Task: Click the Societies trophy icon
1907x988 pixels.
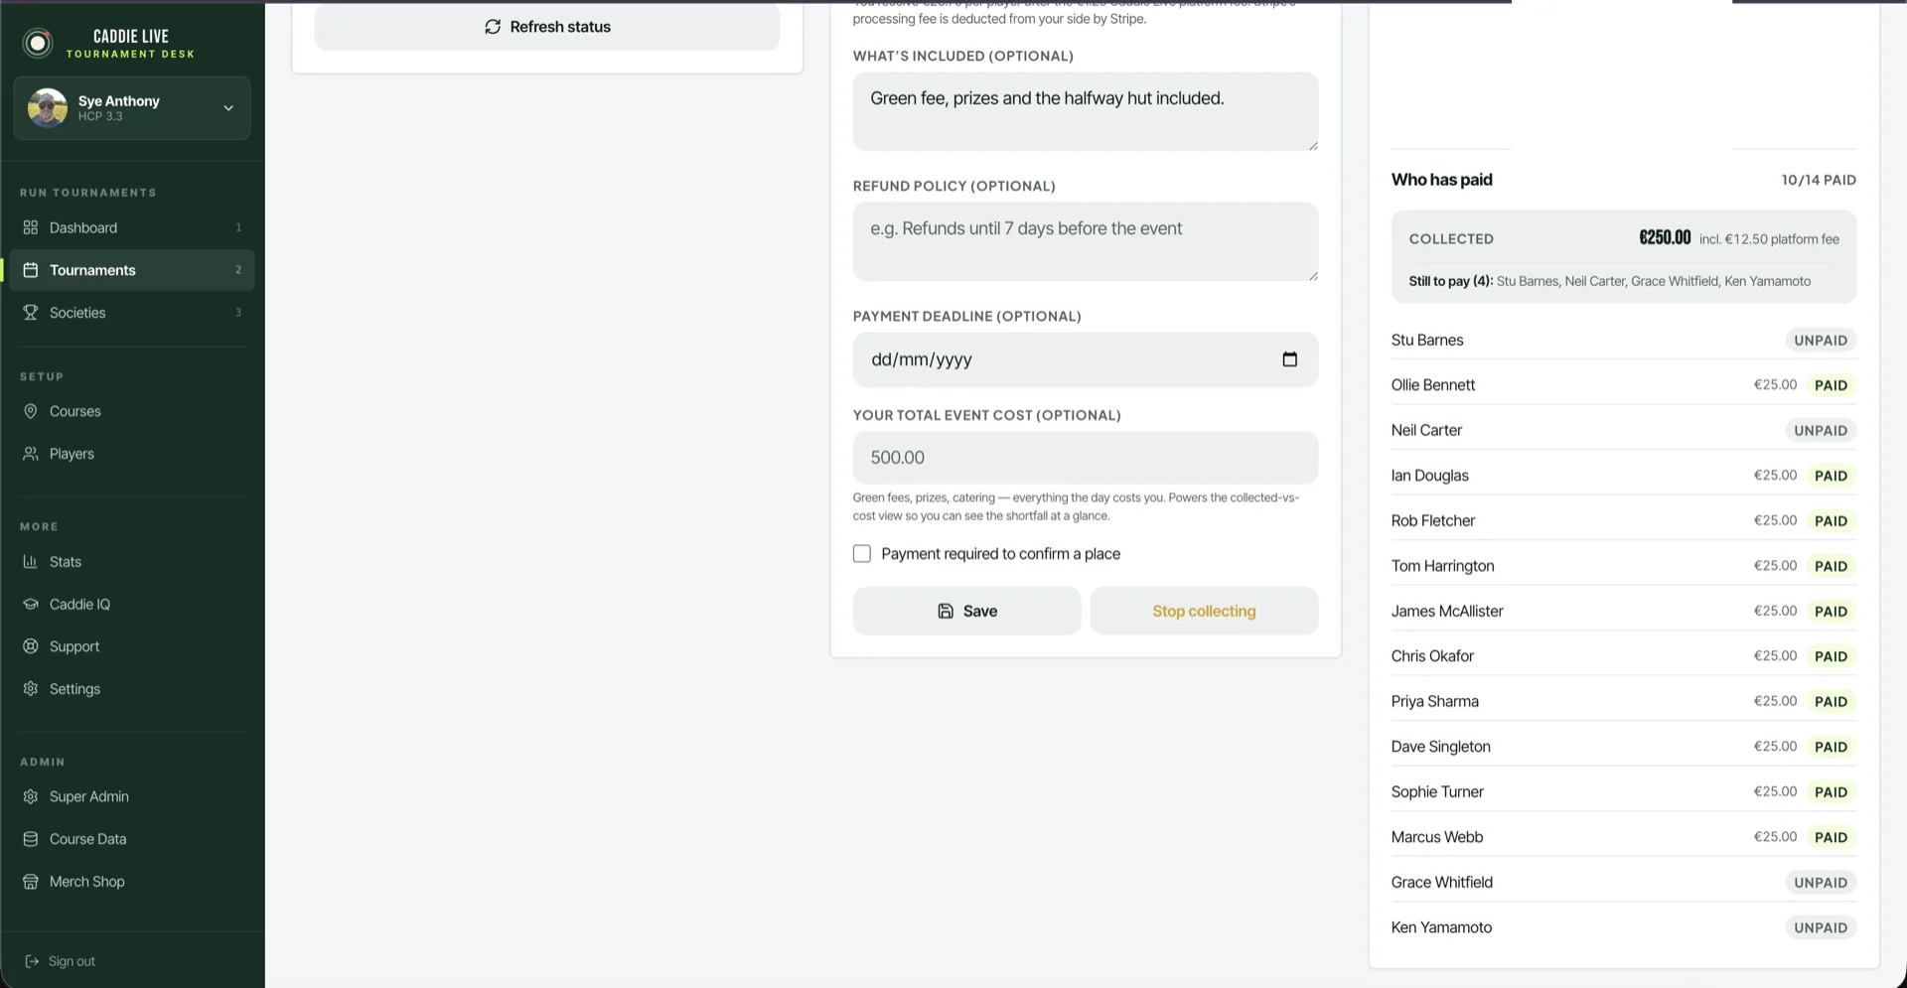Action: 31,312
